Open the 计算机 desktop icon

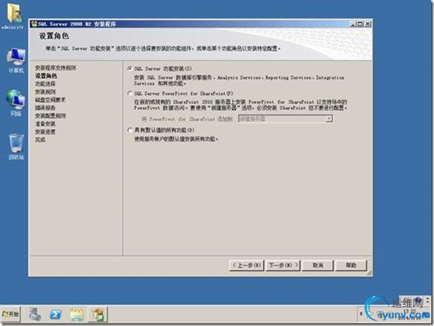(x=15, y=59)
